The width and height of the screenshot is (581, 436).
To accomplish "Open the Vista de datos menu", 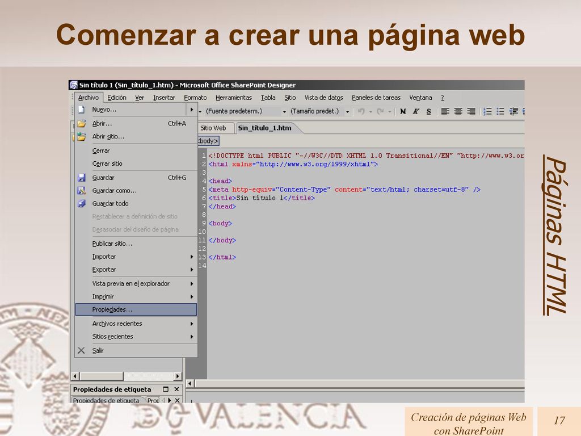I will tap(323, 98).
